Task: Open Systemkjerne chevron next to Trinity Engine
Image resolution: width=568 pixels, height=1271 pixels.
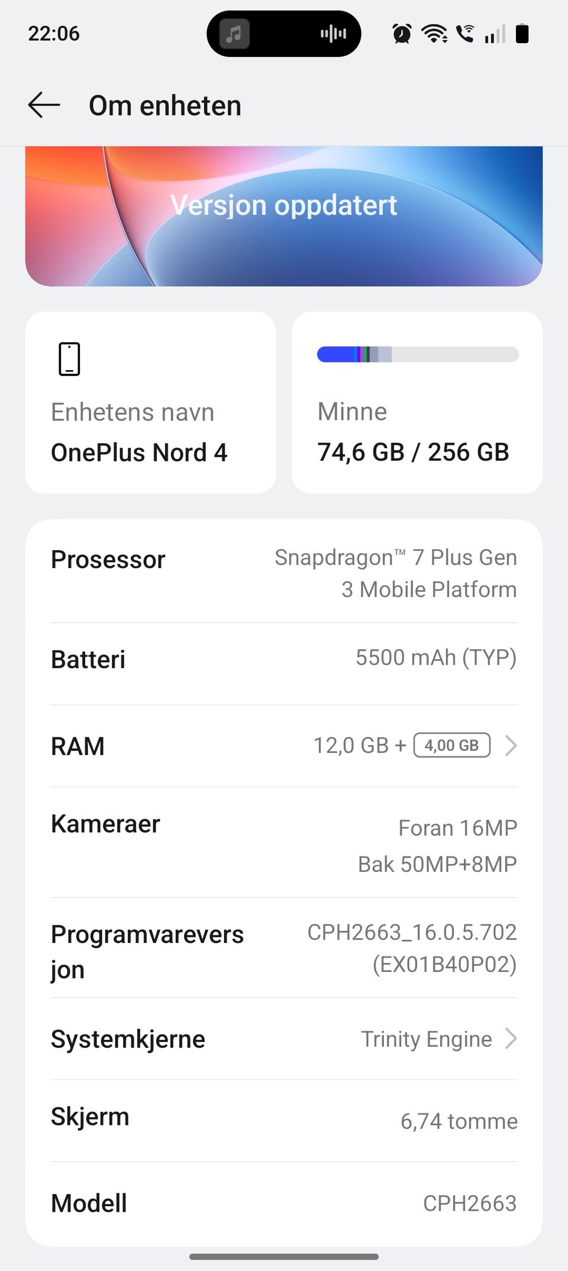Action: 511,1038
